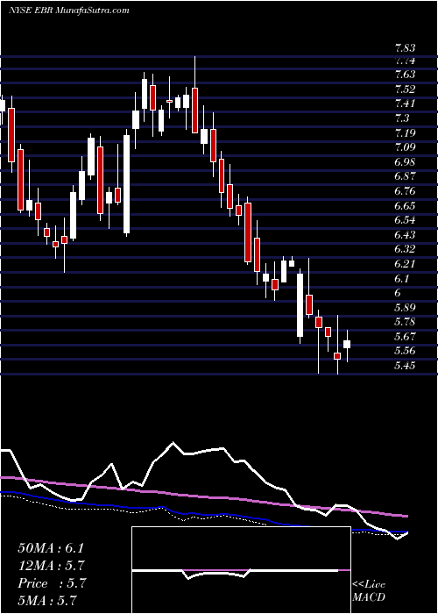Click the 7.63 price axis label
438x614 pixels.
(405, 75)
